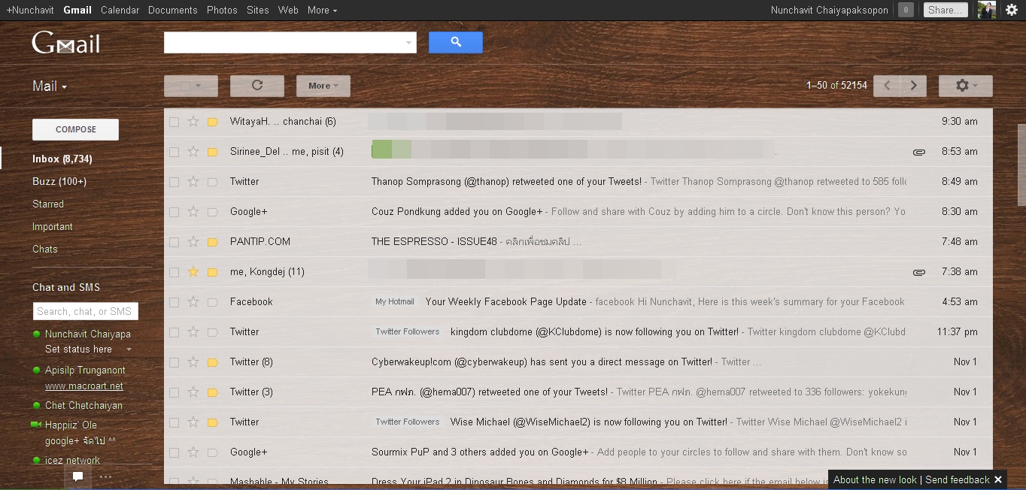Click the blue search magnifier button
This screenshot has height=490, width=1026.
pyautogui.click(x=456, y=43)
